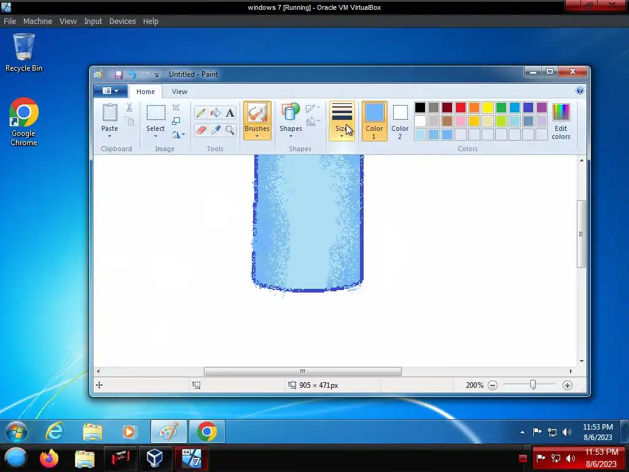Switch to the Home ribbon tab

click(145, 92)
